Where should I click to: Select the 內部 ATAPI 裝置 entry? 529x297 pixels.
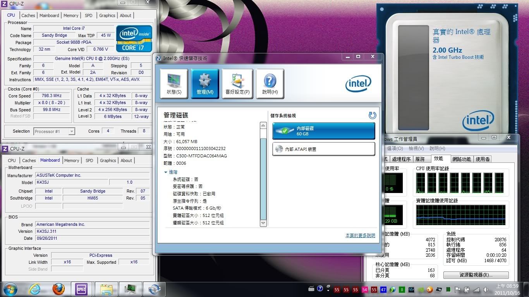323,149
